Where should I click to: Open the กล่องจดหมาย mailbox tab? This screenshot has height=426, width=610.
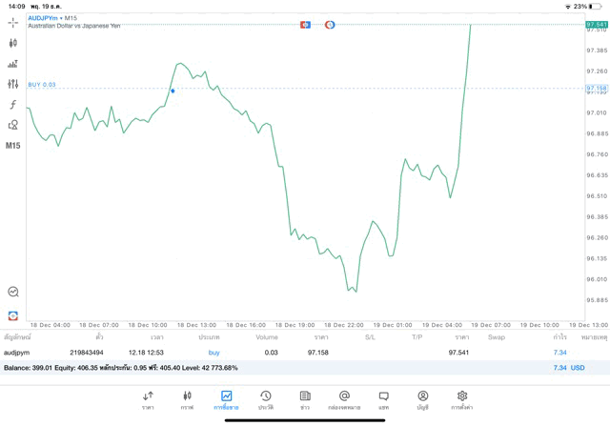pyautogui.click(x=344, y=400)
